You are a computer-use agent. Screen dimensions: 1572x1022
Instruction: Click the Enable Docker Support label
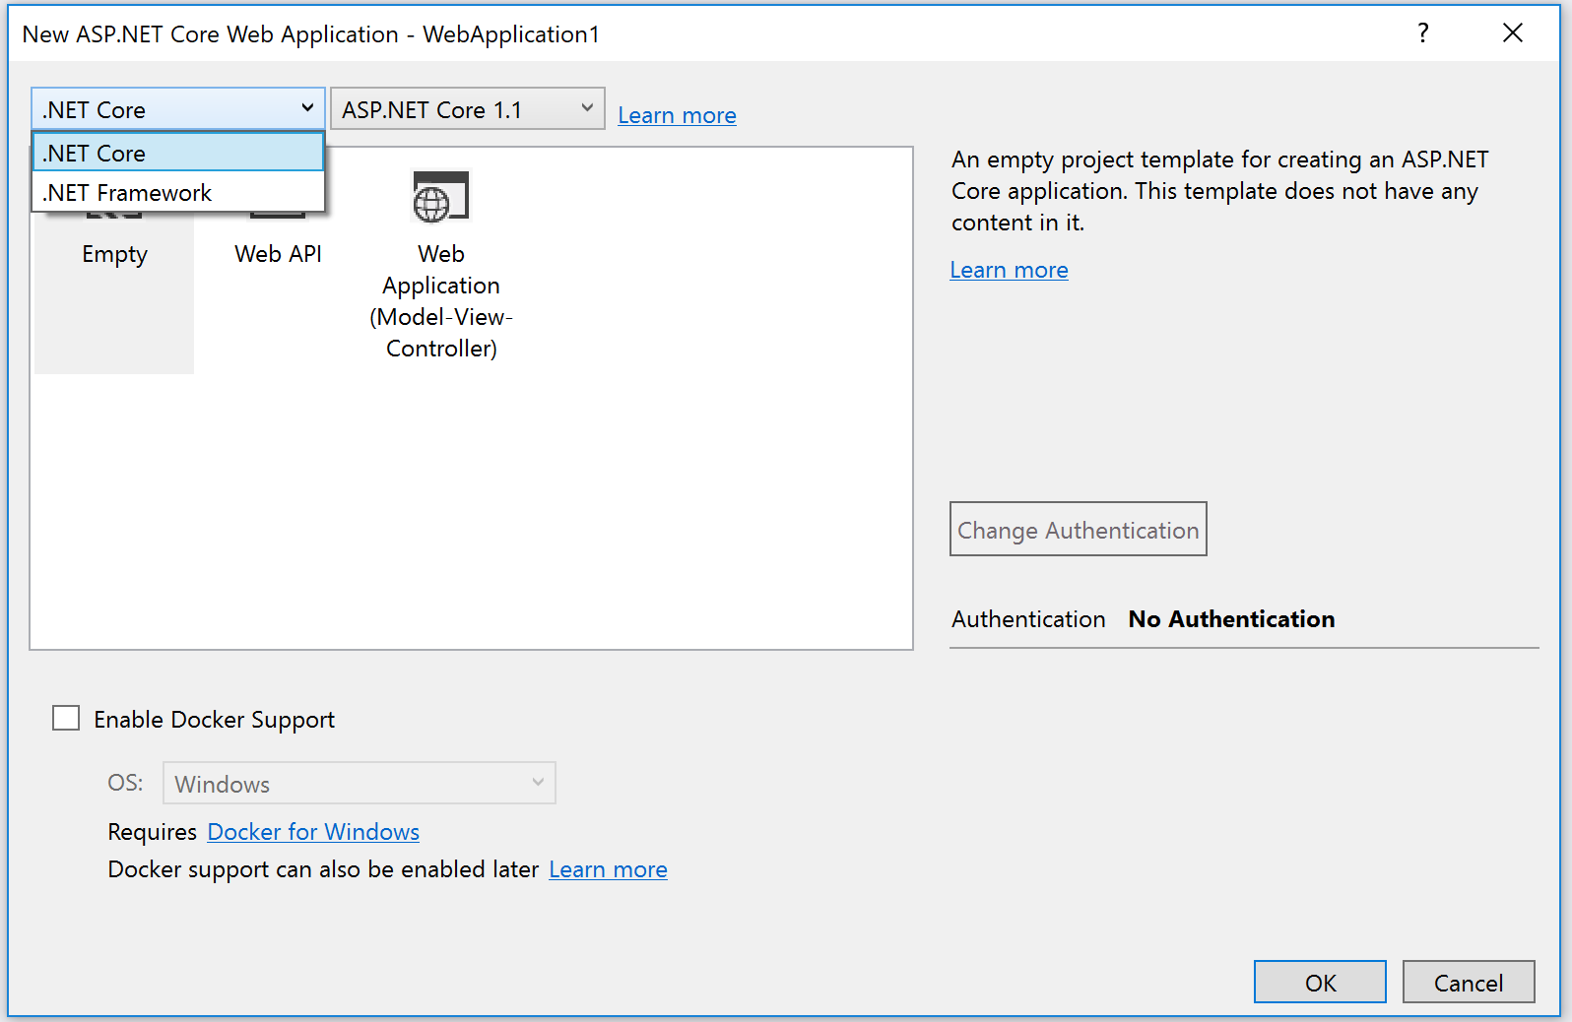click(x=215, y=720)
